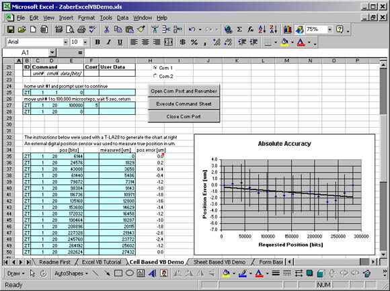Click the AutoSum sigma icon
Screen dimensions: 390x291
click(239, 30)
